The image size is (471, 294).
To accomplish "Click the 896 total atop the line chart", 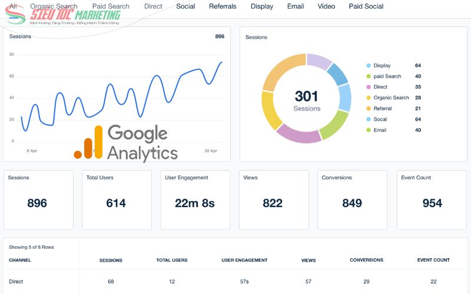I will (220, 36).
